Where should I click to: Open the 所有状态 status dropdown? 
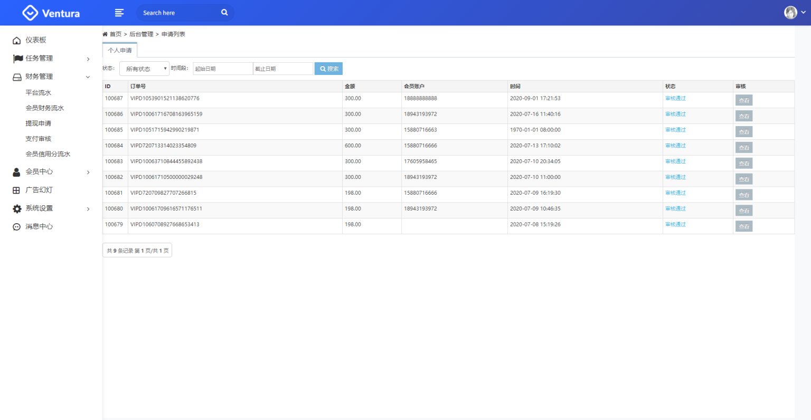(144, 69)
